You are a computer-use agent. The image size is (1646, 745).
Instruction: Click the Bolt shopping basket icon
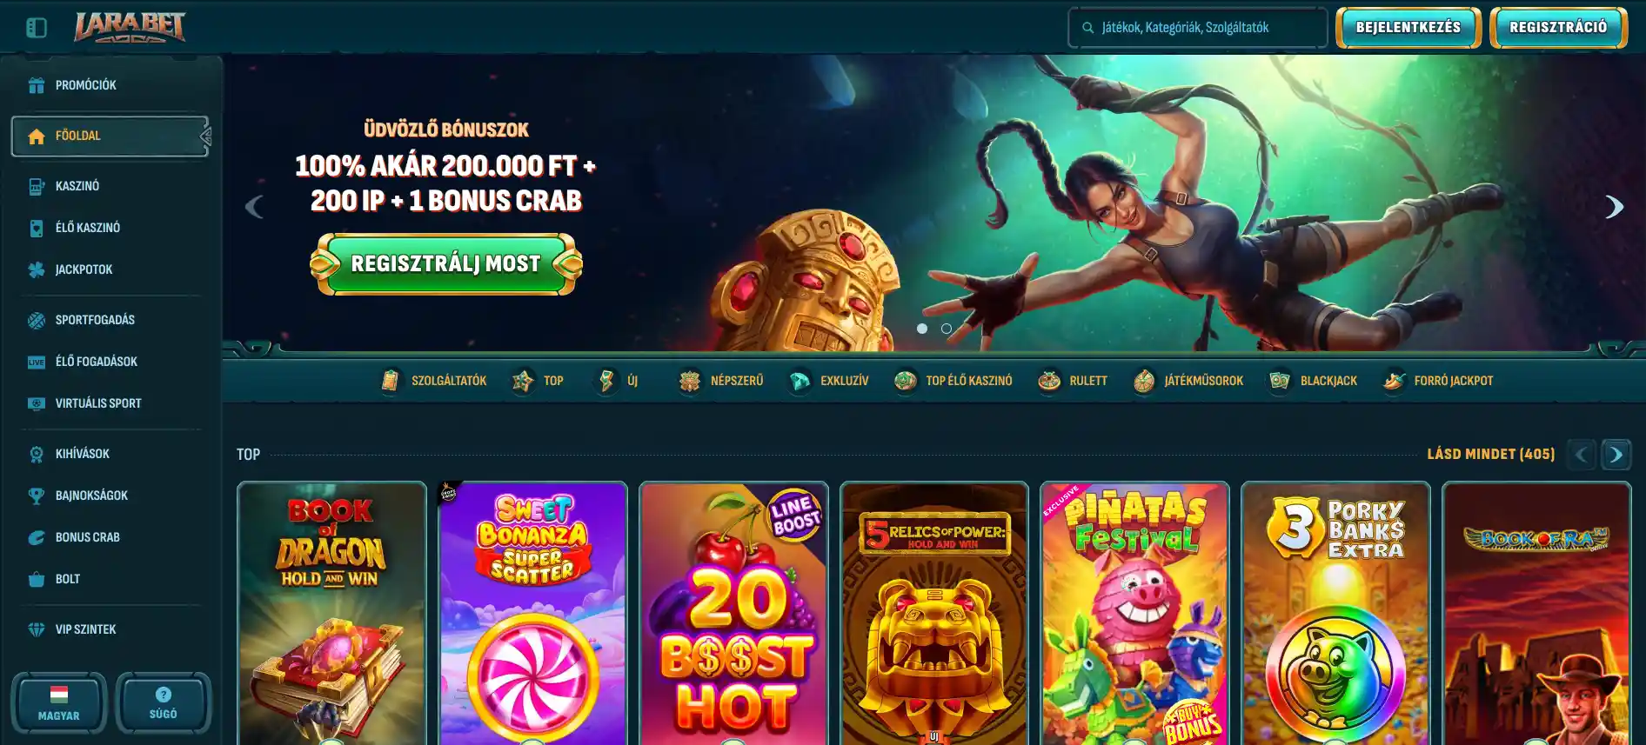(x=37, y=579)
